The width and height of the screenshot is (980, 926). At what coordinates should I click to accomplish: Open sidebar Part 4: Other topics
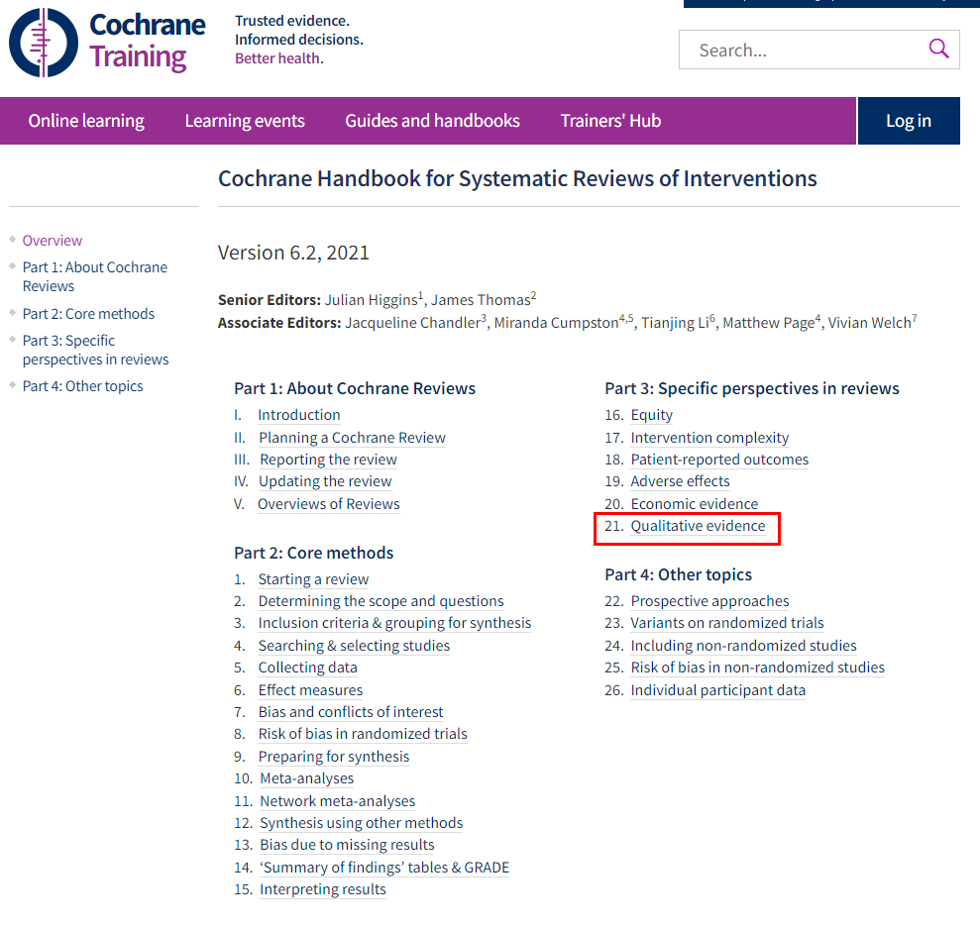click(82, 386)
